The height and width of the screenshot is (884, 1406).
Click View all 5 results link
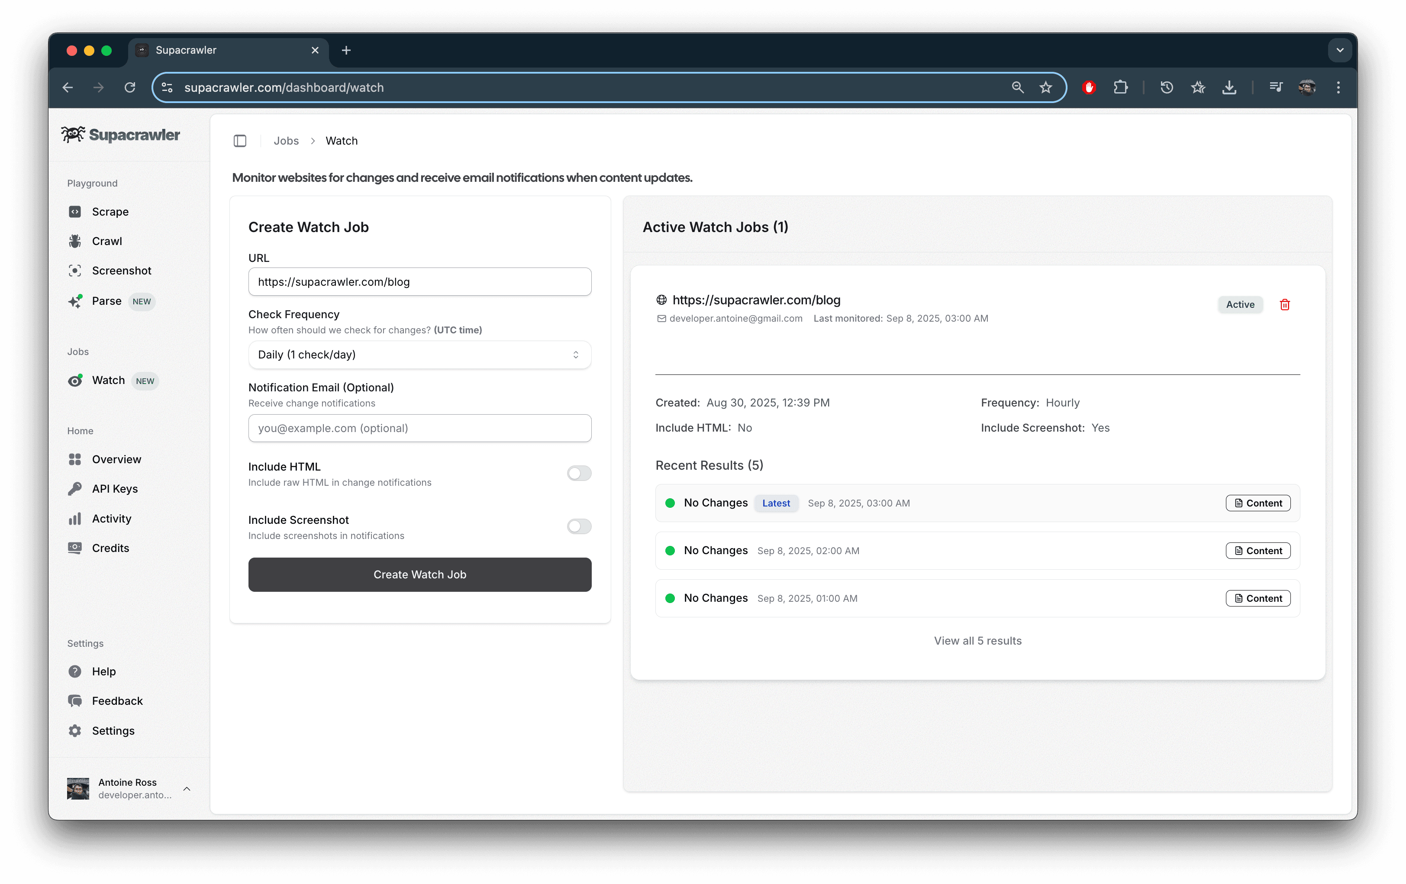pyautogui.click(x=977, y=641)
